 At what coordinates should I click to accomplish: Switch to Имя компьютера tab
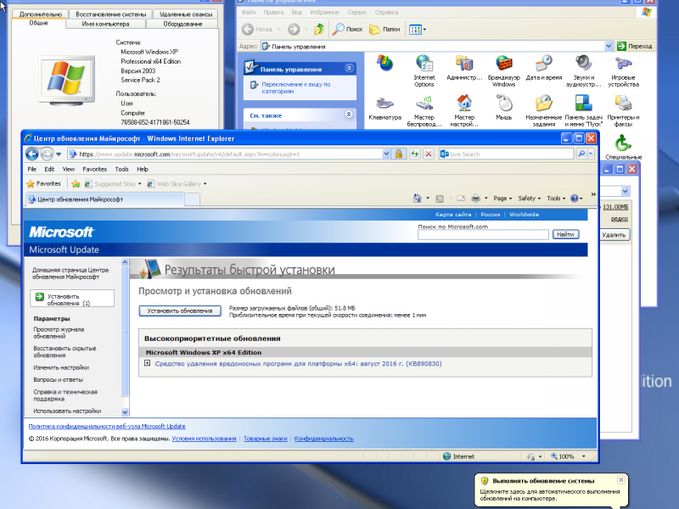pos(105,25)
